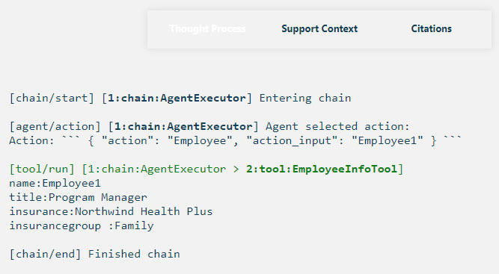Click the "action": "Employee" JSON value

coord(170,140)
